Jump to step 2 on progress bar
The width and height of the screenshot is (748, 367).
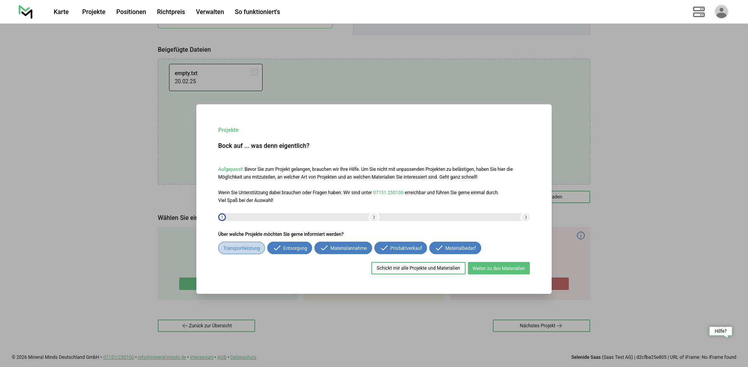pyautogui.click(x=374, y=217)
